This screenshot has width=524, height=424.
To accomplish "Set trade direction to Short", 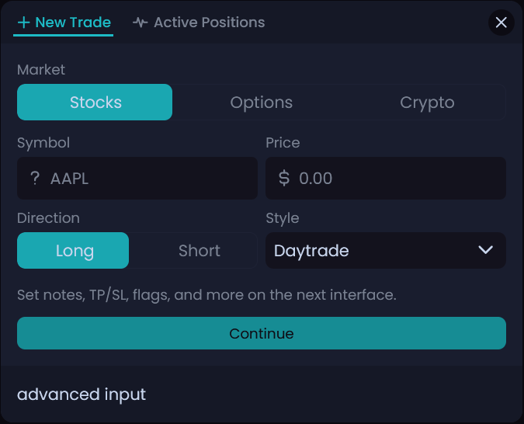I will tap(199, 251).
